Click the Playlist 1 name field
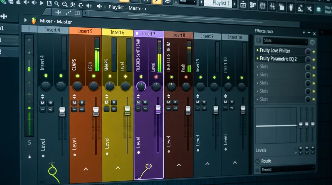 click(x=218, y=3)
